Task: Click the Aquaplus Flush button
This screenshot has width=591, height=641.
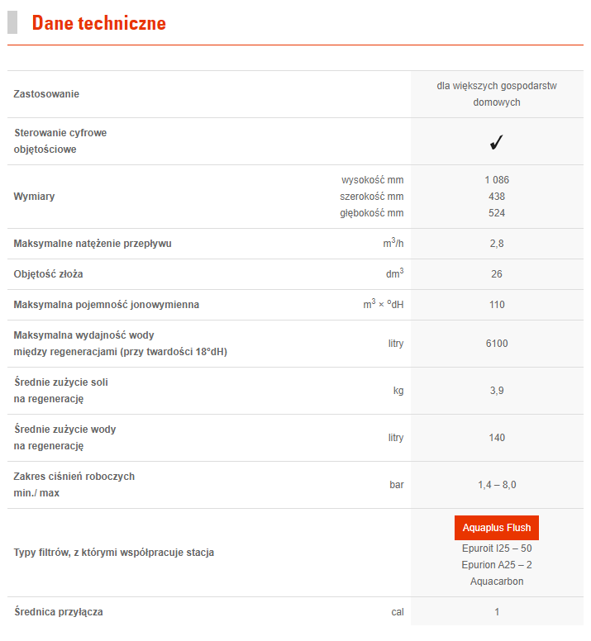Action: click(x=496, y=528)
